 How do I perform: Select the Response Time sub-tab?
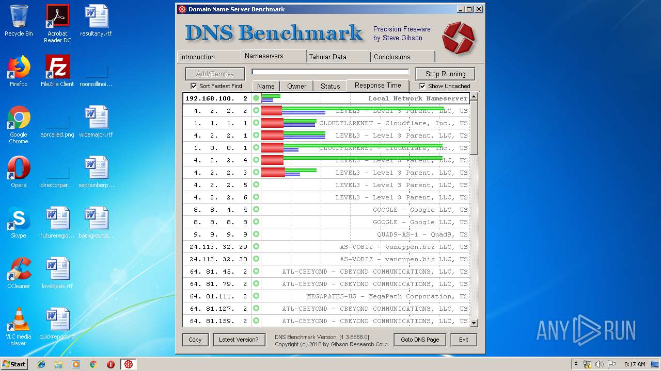click(377, 86)
